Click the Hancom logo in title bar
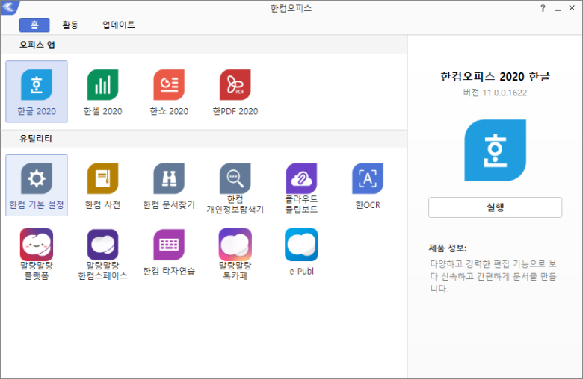Screen dimensions: 583x379 (10, 7)
